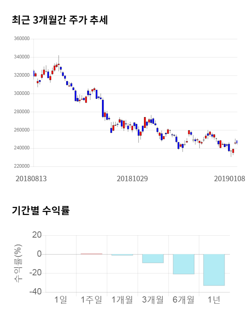
Task: Select the 20181029 date label
Action: tap(132, 178)
